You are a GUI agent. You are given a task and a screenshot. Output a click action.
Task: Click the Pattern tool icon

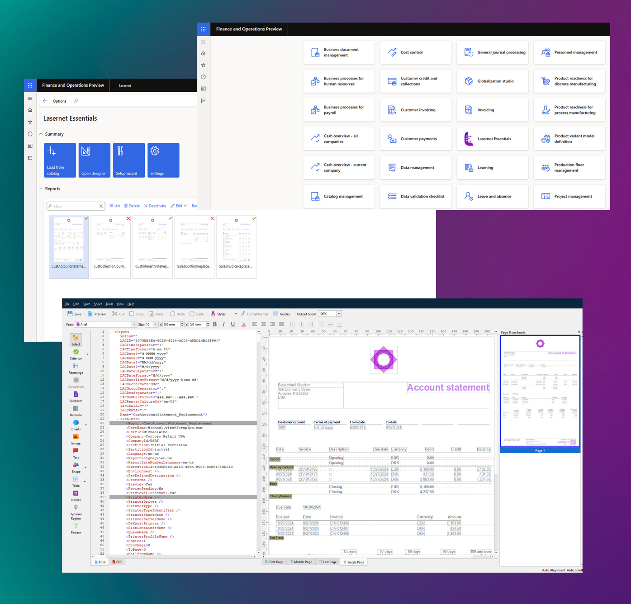(x=76, y=528)
